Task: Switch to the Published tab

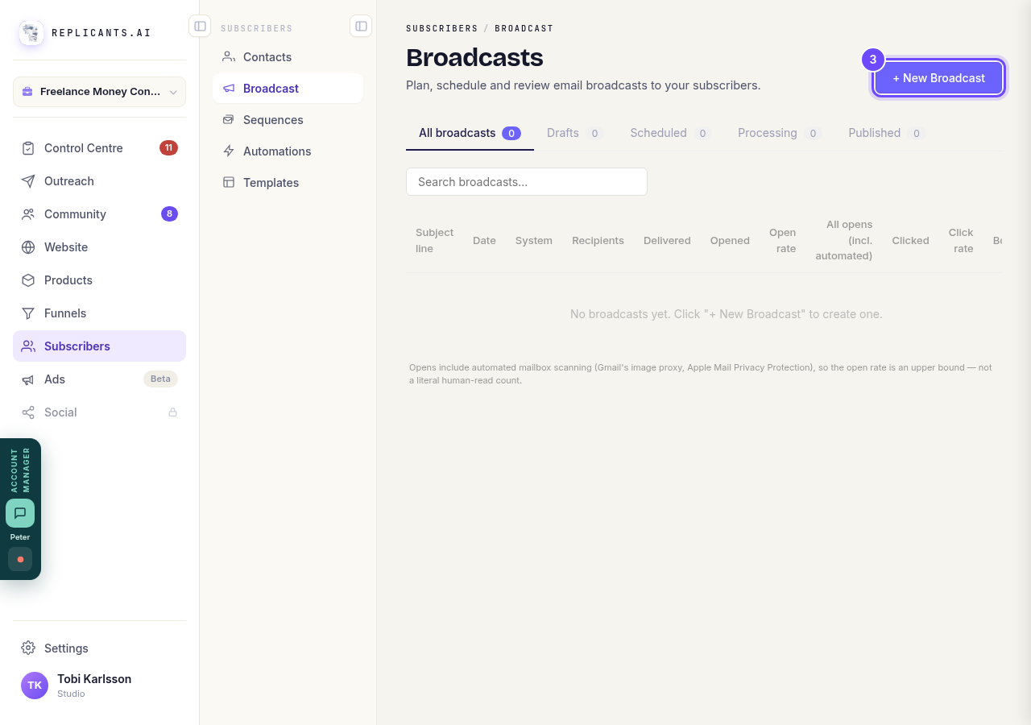Action: 886,133
